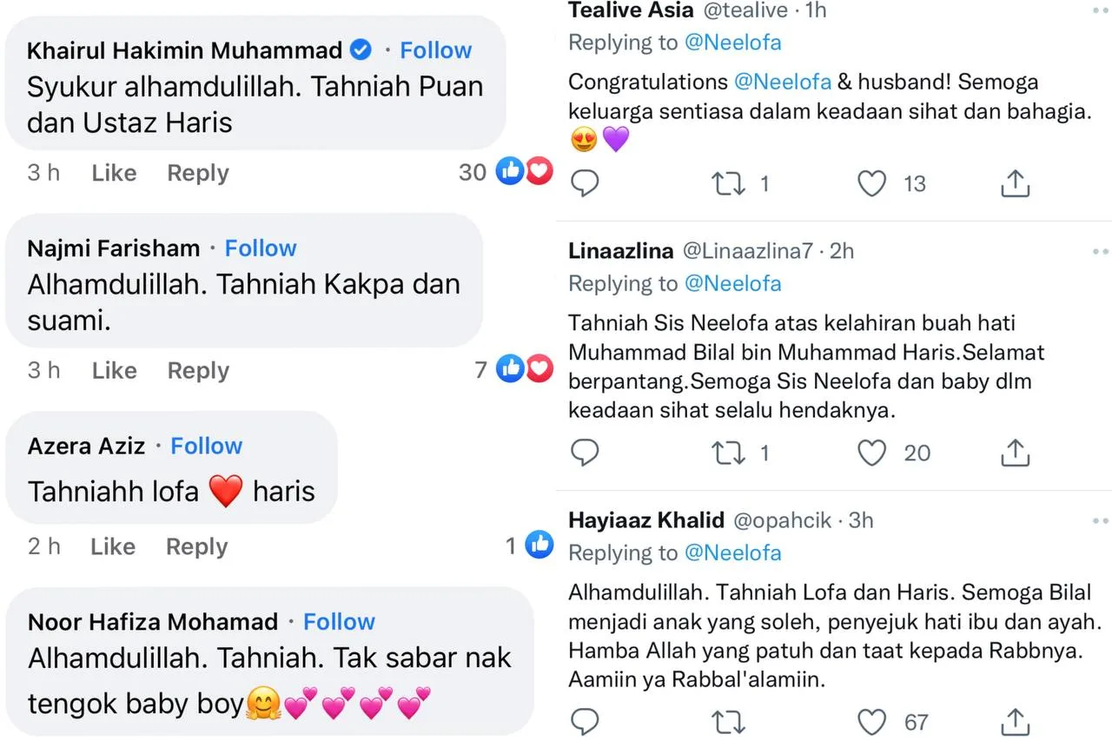Open @Neelofa mention in Tealive's tweet text
This screenshot has height=741, width=1112.
click(x=782, y=82)
